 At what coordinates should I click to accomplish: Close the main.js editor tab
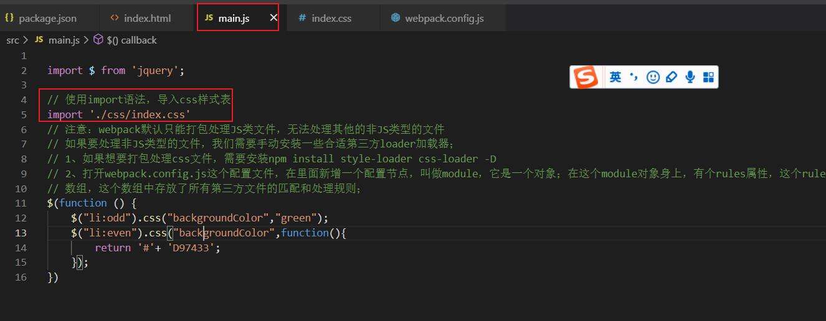click(x=273, y=18)
